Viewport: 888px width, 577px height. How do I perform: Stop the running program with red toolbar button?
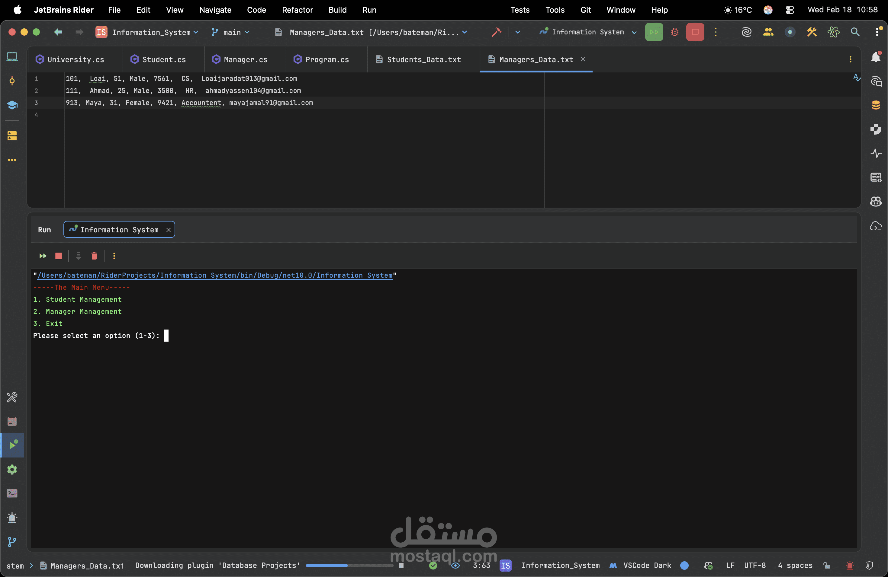(695, 32)
